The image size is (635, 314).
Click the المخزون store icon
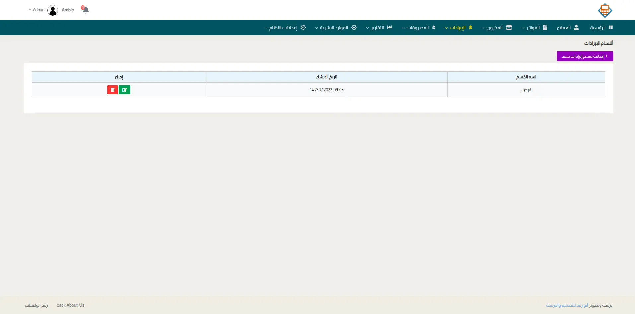tap(509, 28)
